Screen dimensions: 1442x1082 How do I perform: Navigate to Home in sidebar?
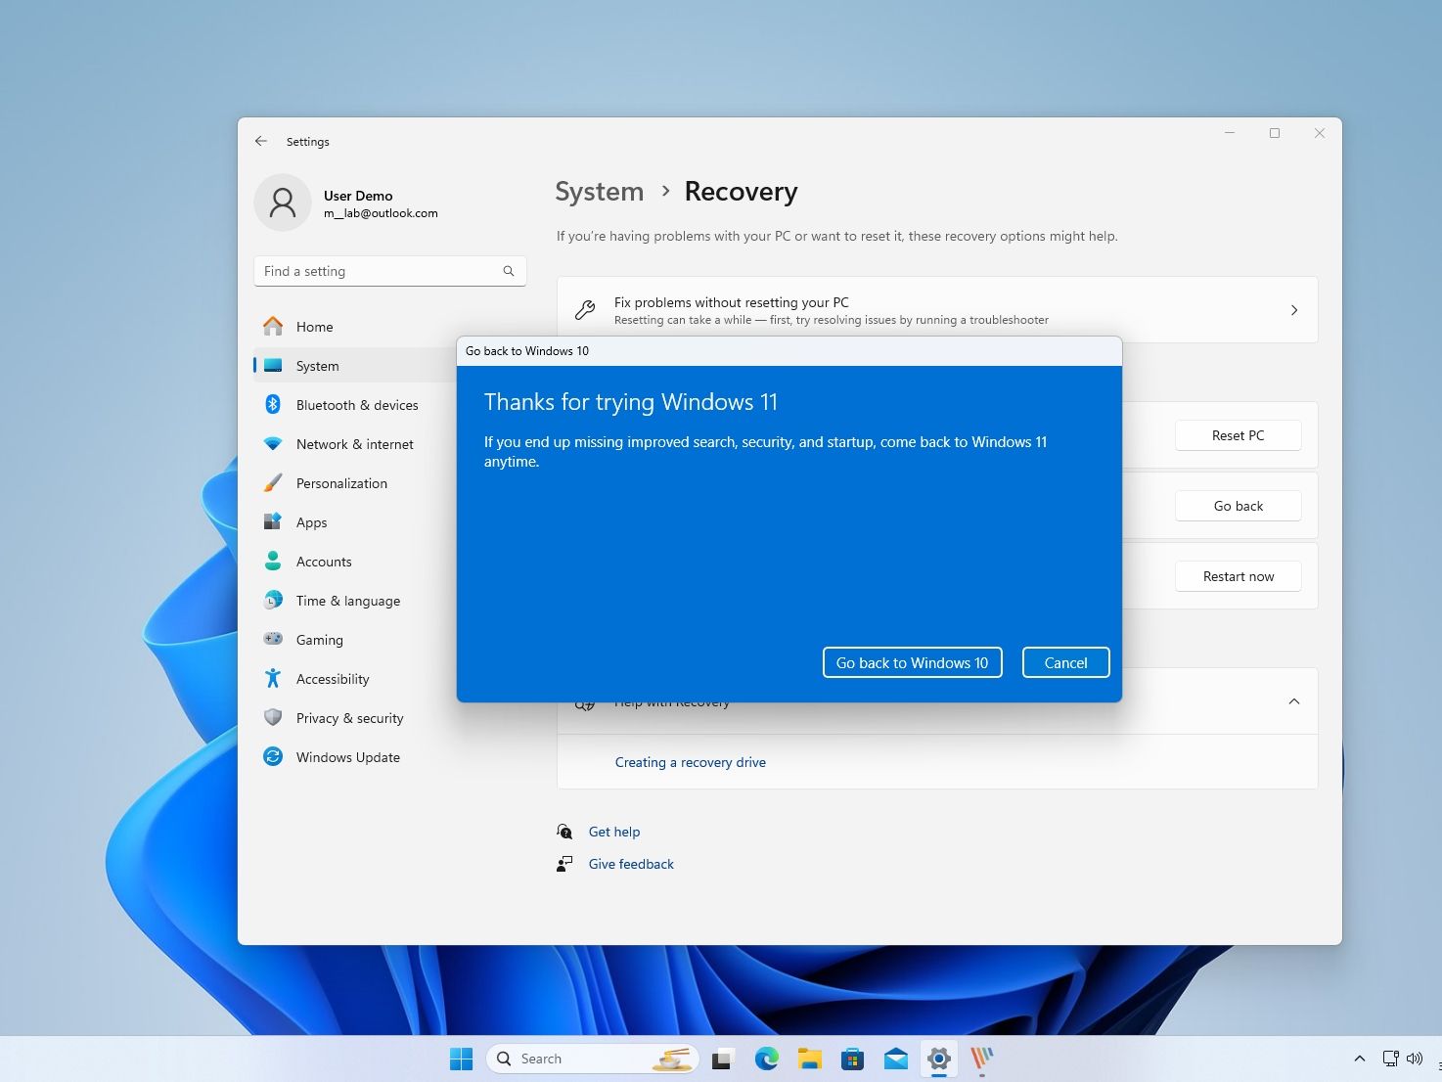click(314, 327)
